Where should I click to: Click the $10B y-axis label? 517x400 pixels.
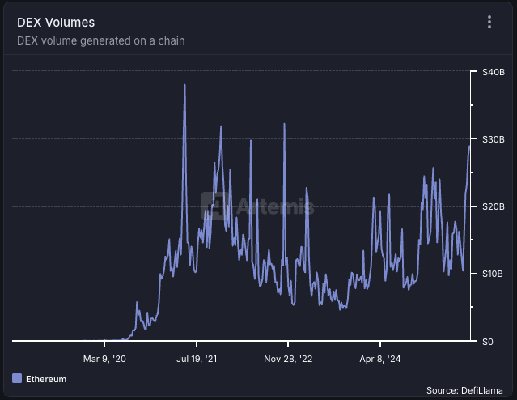(493, 274)
